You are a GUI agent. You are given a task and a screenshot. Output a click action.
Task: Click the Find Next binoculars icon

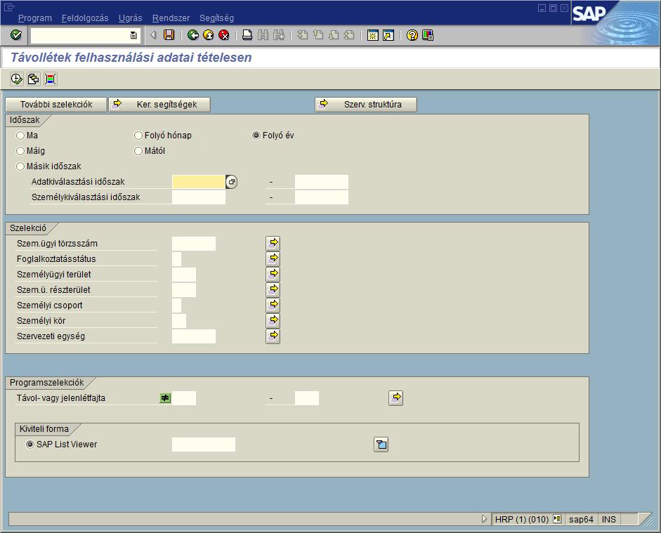279,35
